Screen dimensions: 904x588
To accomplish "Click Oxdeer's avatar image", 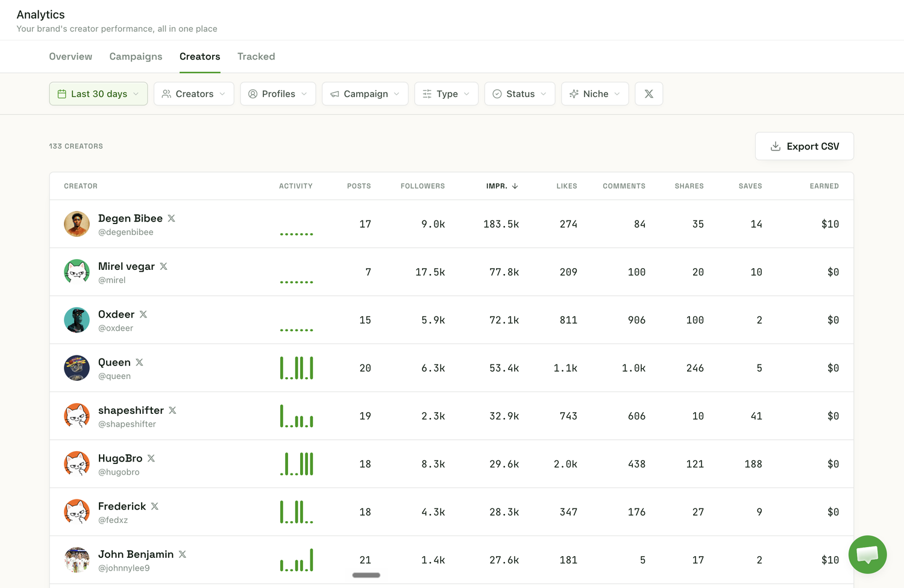I will click(77, 320).
